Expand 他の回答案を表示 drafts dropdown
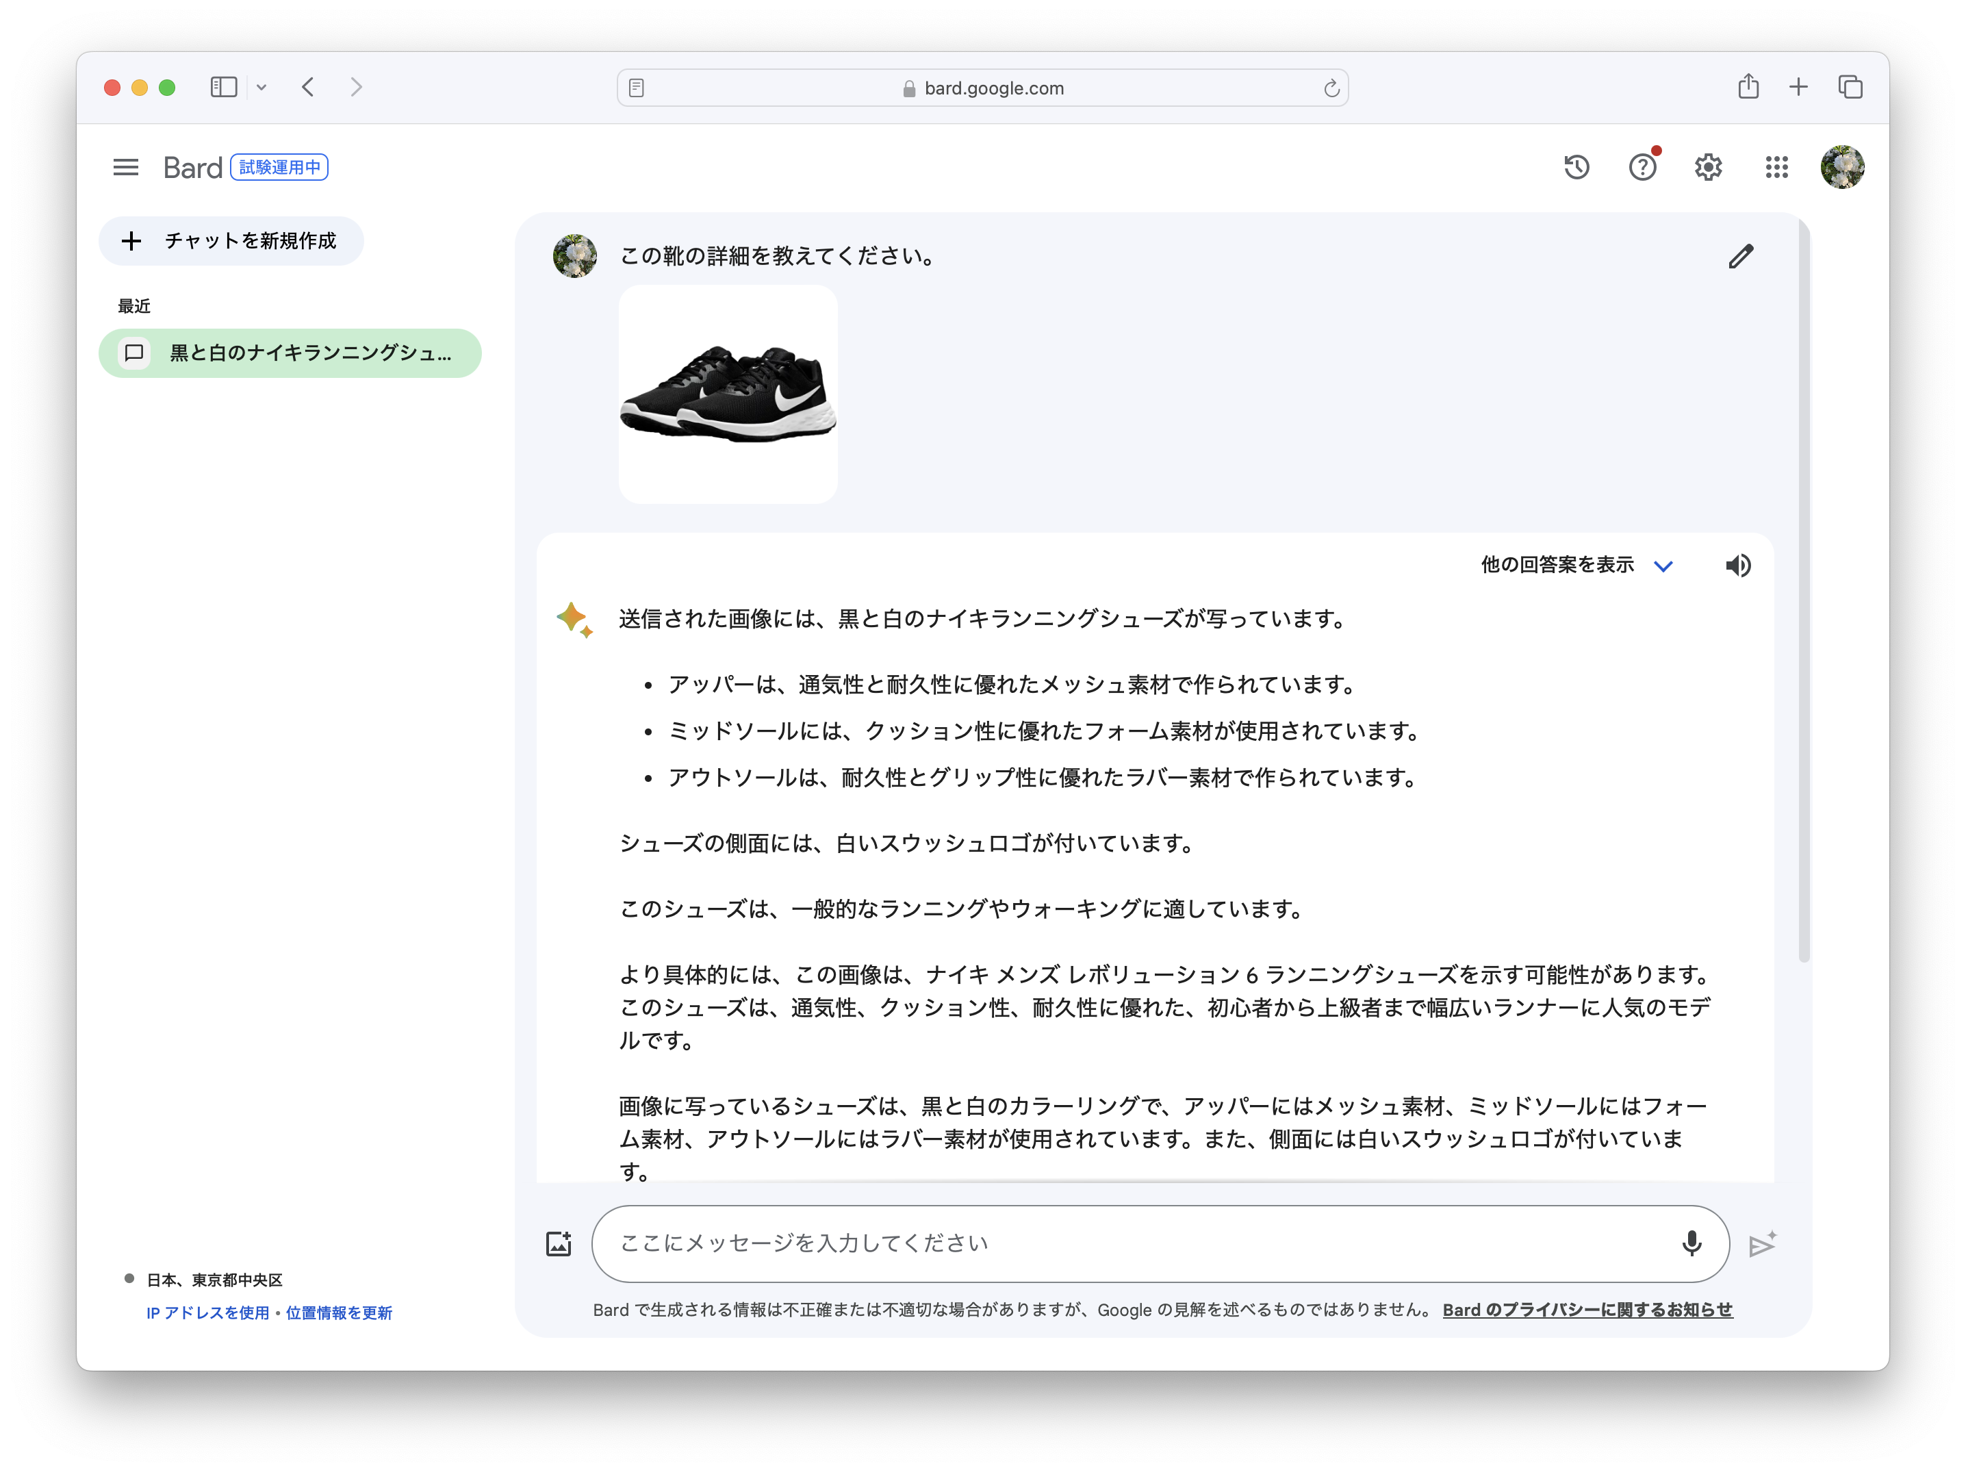This screenshot has height=1472, width=1966. (x=1576, y=566)
